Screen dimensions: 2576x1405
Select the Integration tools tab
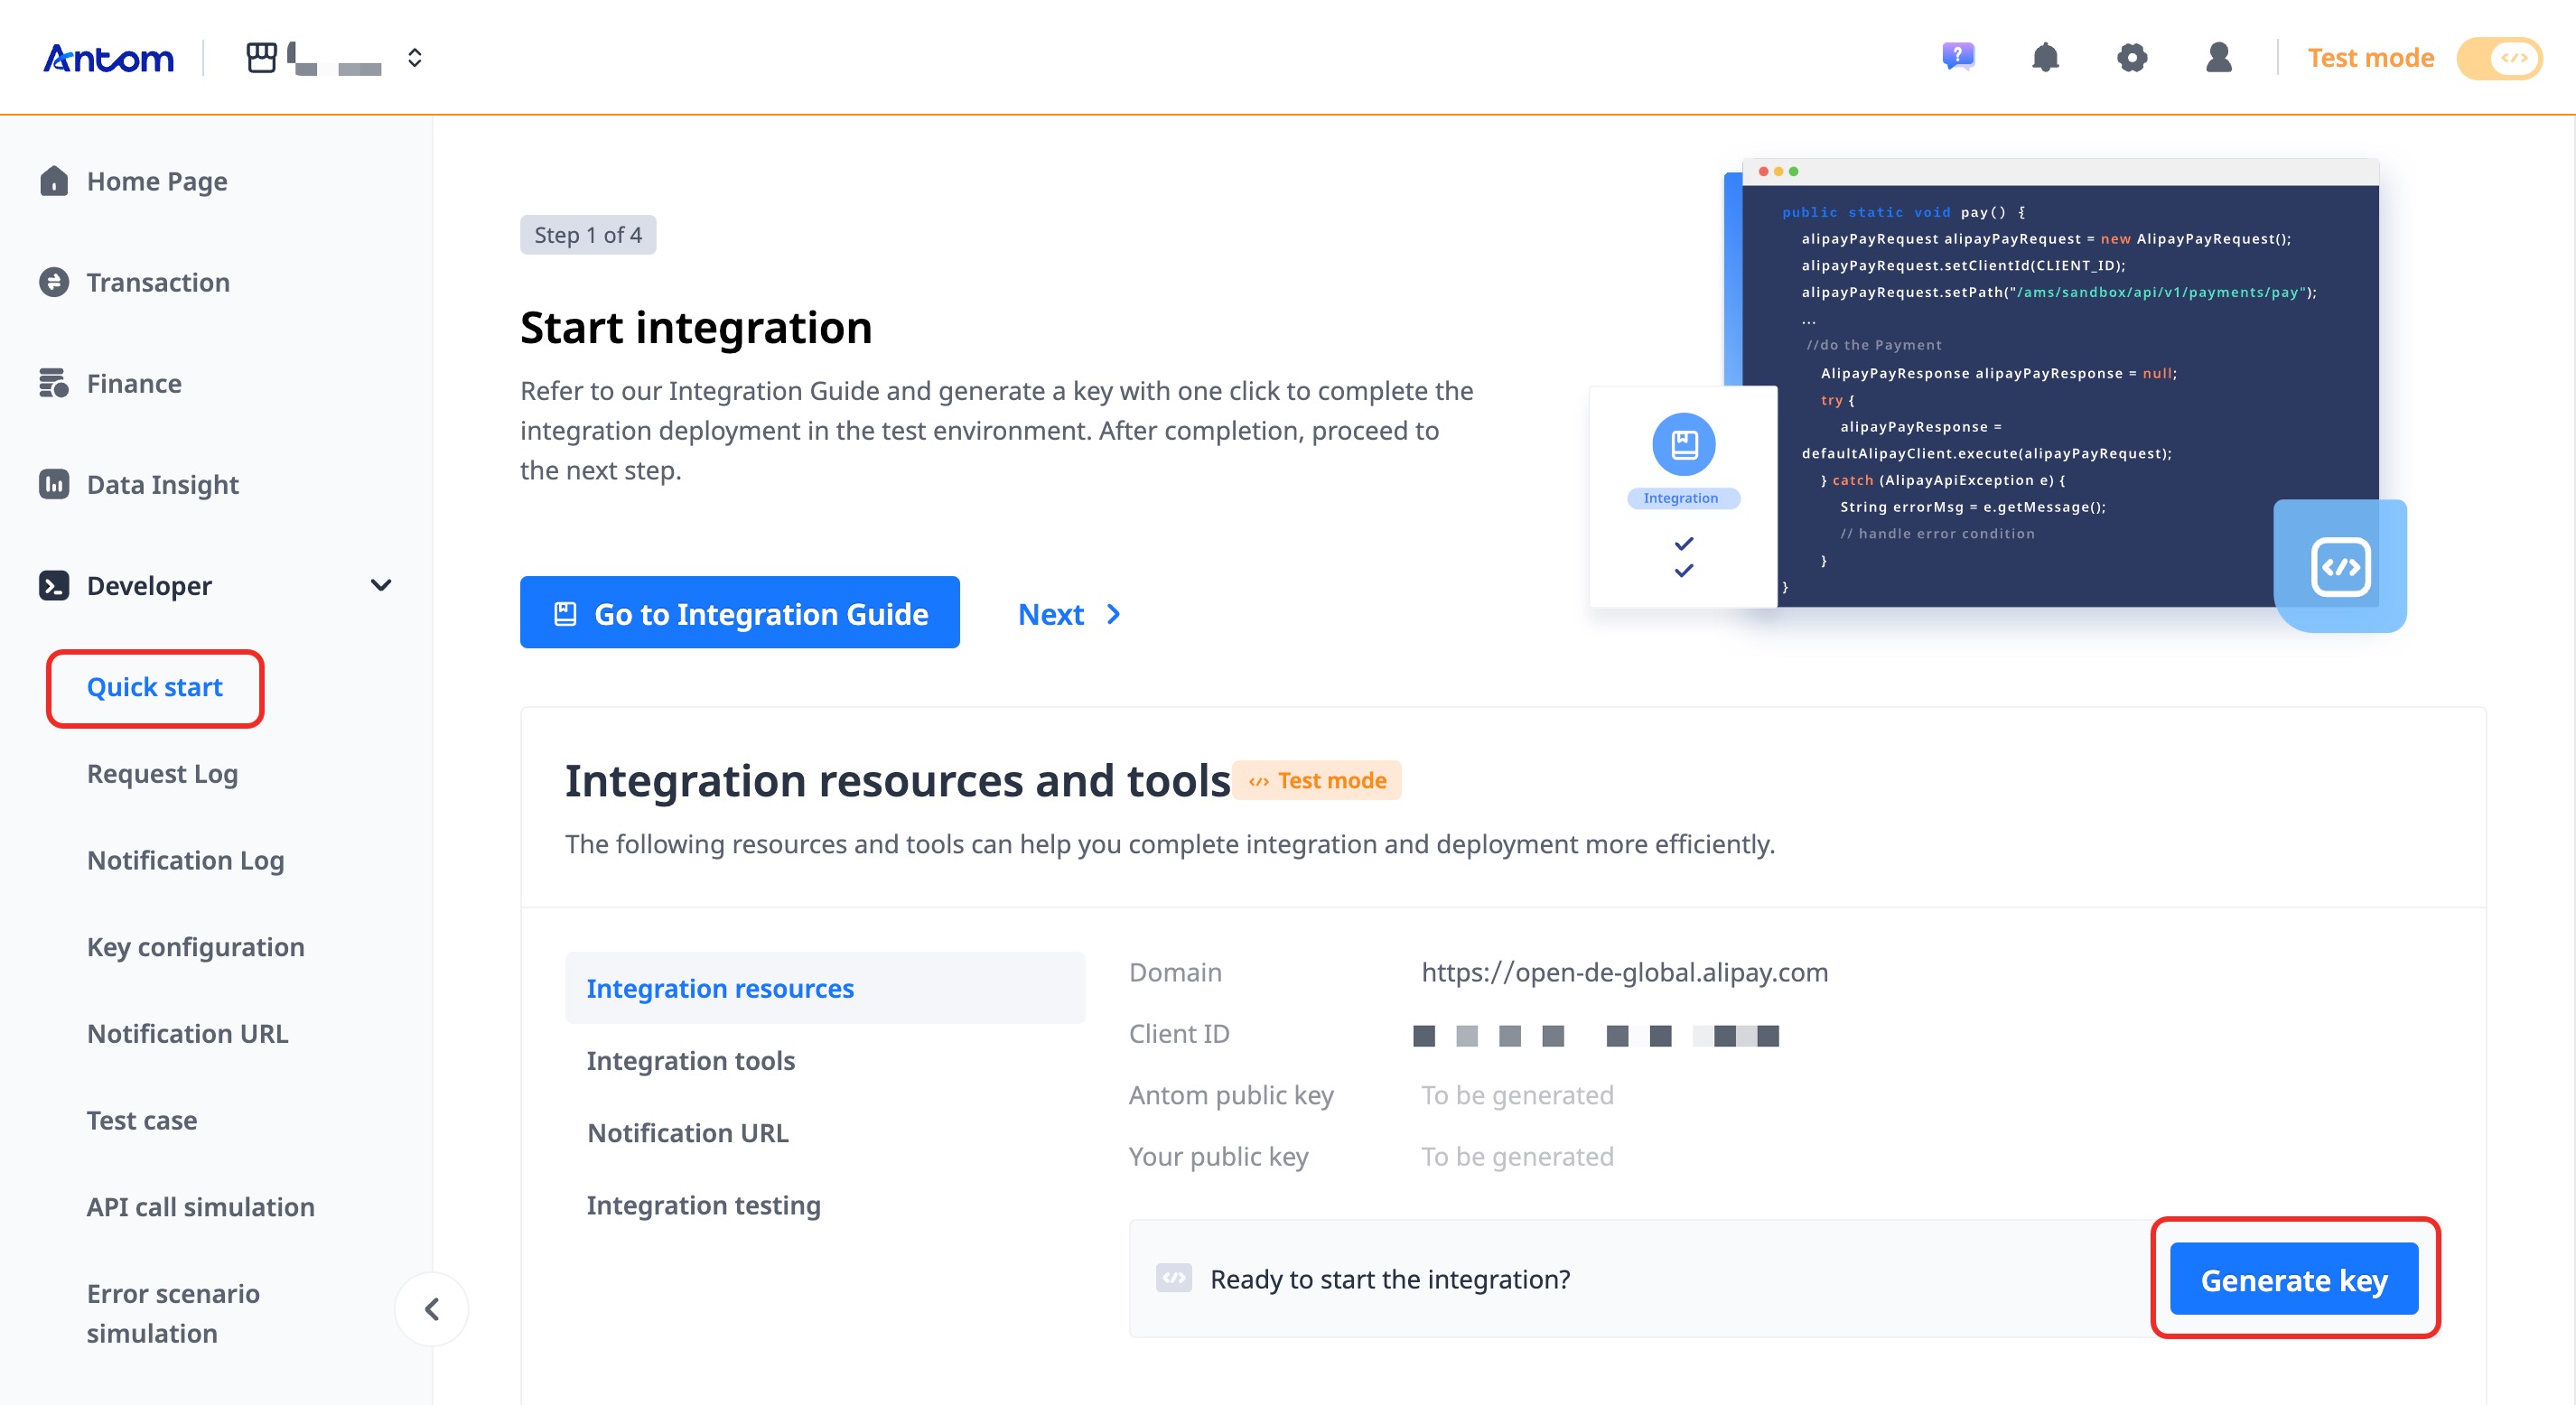point(690,1060)
